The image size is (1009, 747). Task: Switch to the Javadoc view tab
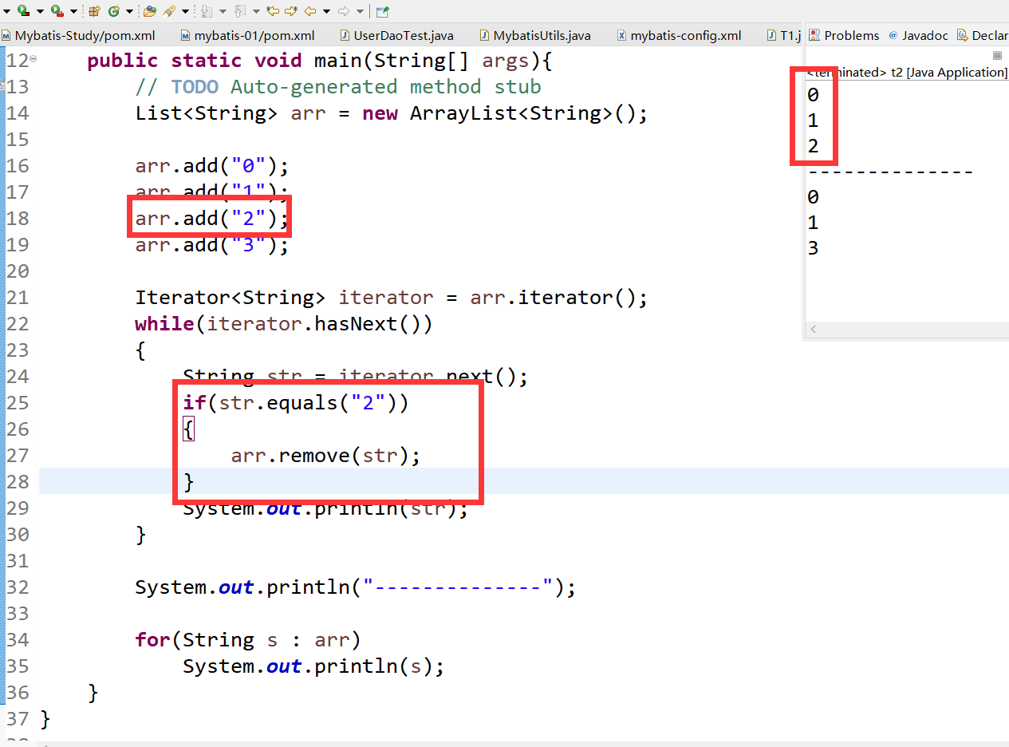point(918,35)
